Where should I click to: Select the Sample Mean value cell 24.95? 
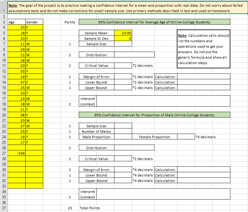[x=123, y=33]
